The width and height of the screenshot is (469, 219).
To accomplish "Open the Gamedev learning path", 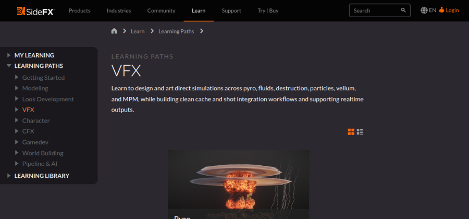I will pos(35,142).
